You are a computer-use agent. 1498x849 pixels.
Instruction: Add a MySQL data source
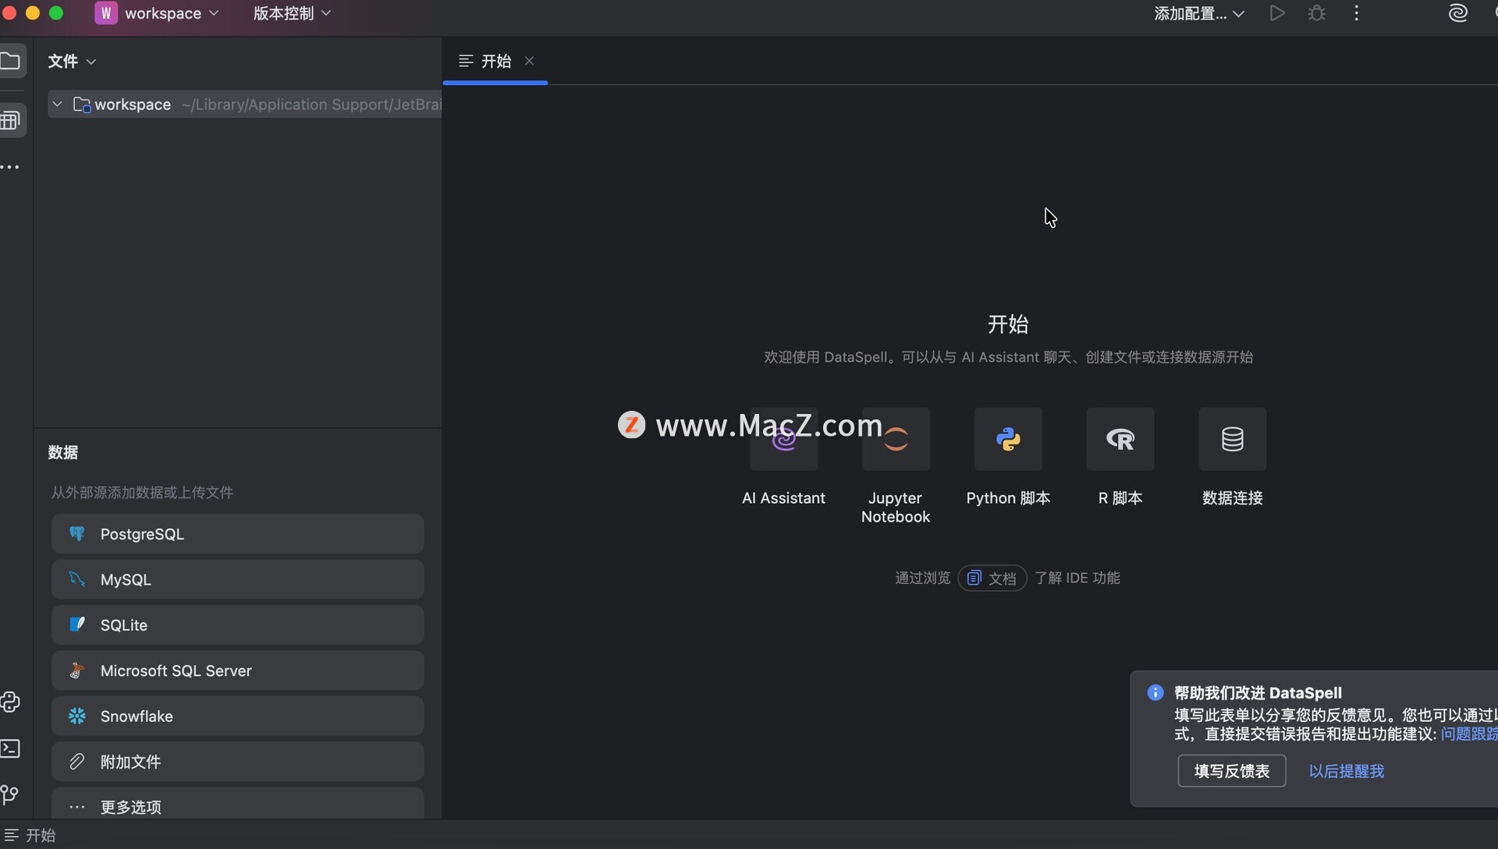pos(238,579)
